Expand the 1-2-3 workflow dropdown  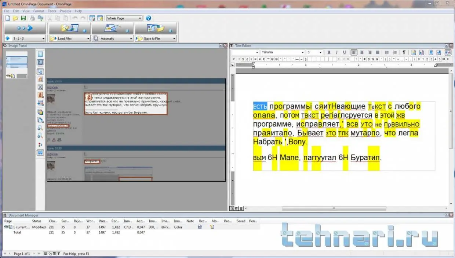pos(43,38)
